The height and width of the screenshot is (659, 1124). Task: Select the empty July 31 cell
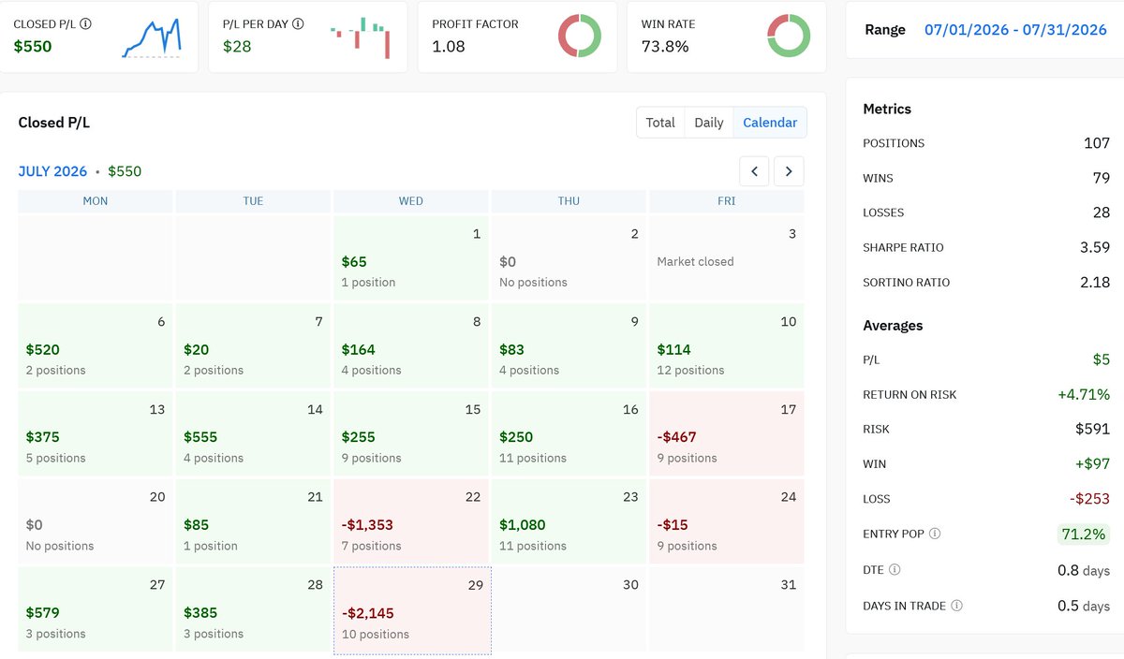[x=726, y=609]
